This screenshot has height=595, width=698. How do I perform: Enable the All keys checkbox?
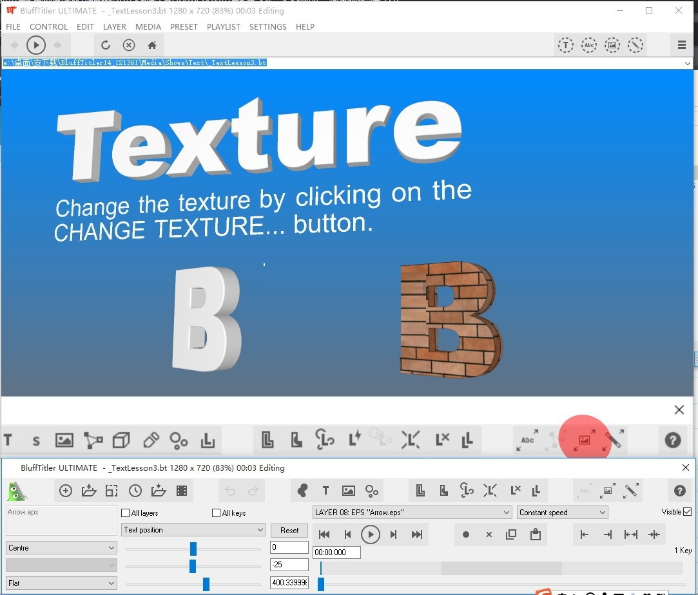click(x=217, y=513)
